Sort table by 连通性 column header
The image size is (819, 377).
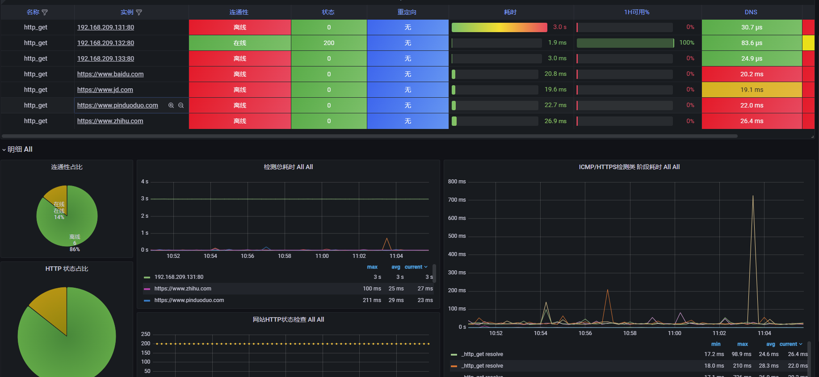[239, 12]
